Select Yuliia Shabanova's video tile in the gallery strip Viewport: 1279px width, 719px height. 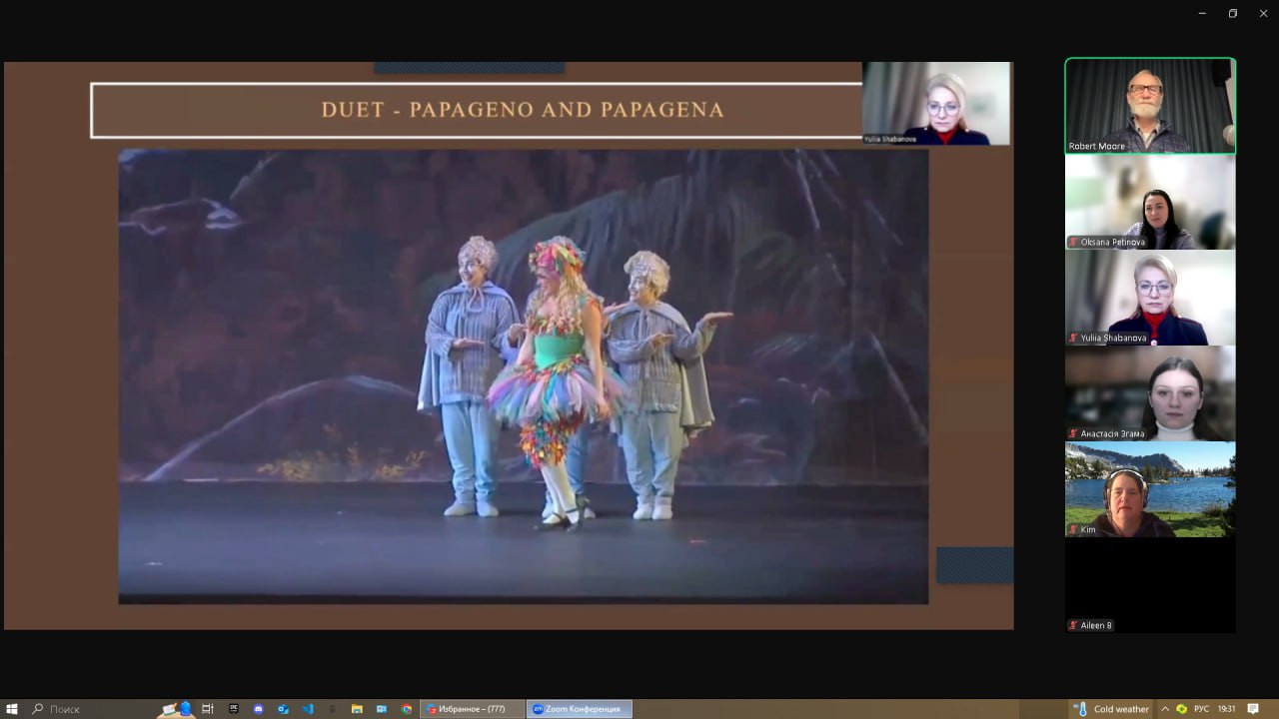pyautogui.click(x=1150, y=298)
